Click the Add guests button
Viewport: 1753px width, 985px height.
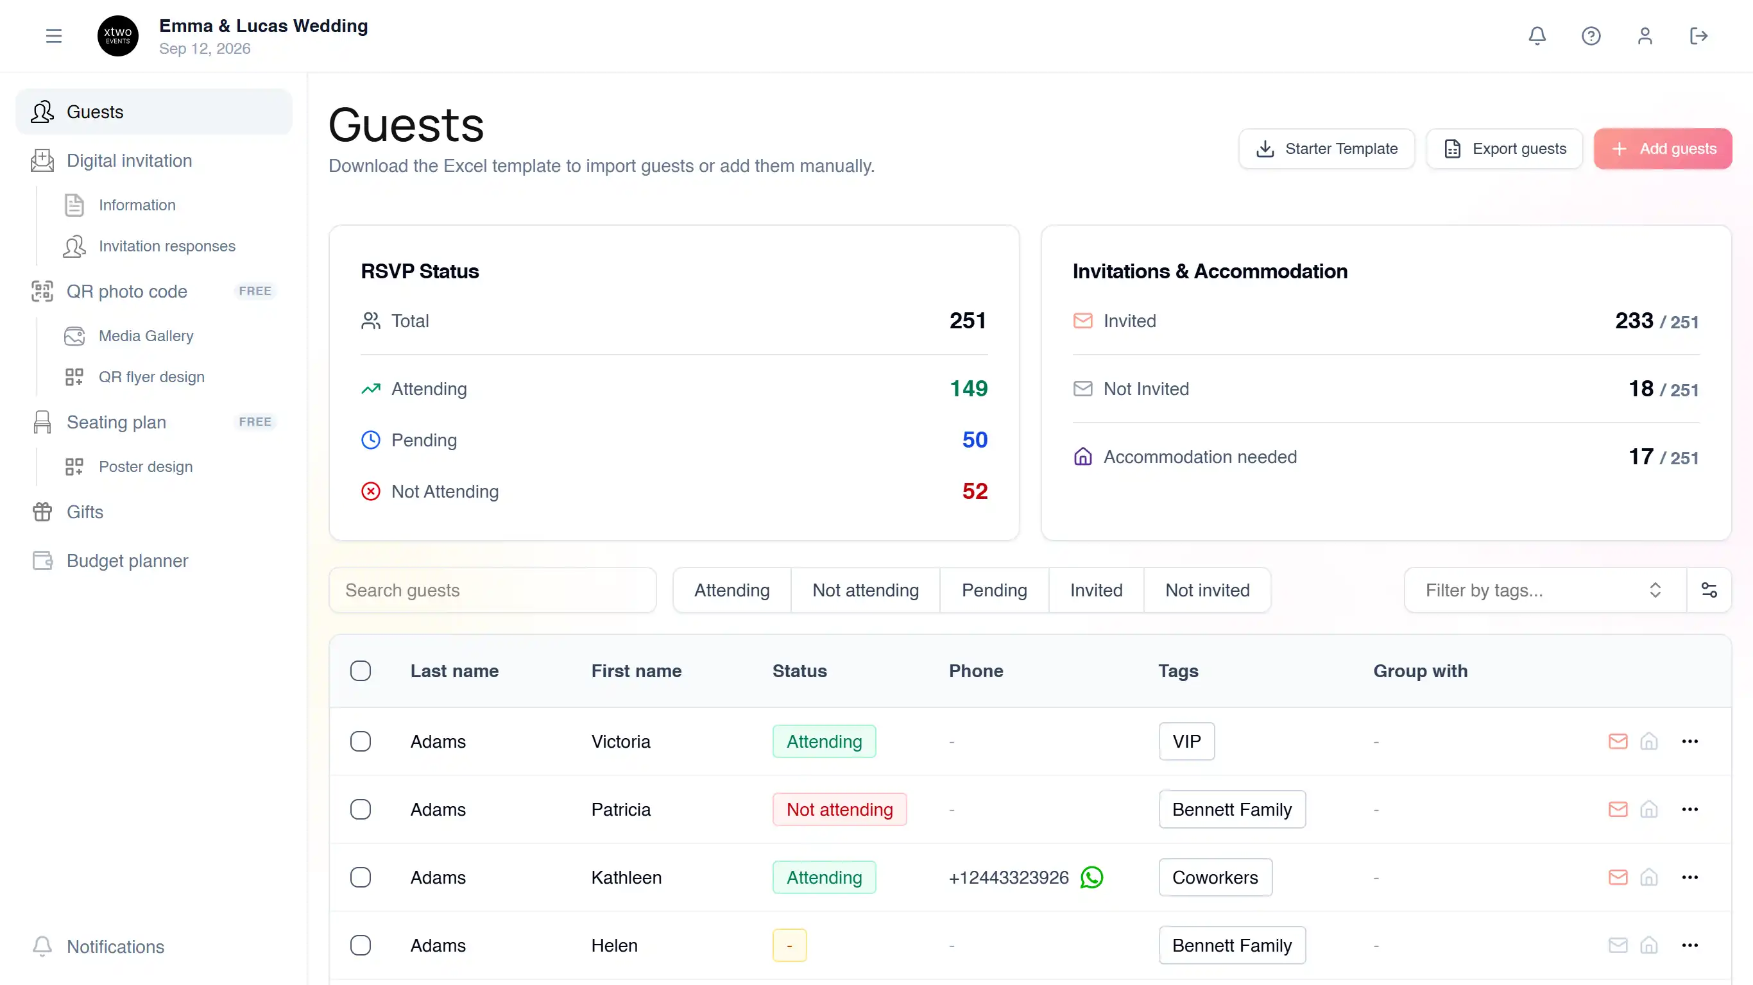point(1663,148)
